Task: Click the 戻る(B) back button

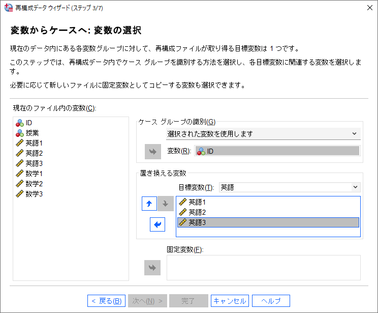Action: (x=106, y=301)
